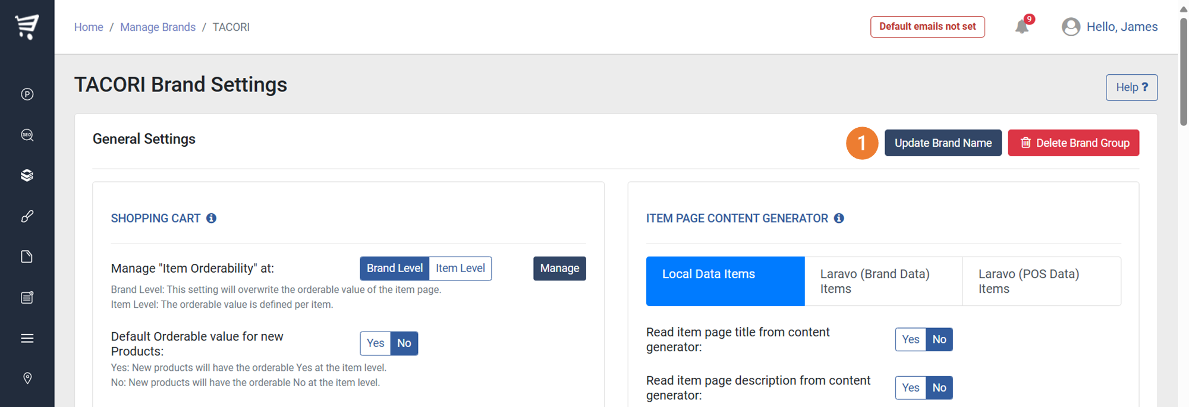The height and width of the screenshot is (407, 1189).
Task: Set Item Orderability to Brand Level
Action: point(394,268)
